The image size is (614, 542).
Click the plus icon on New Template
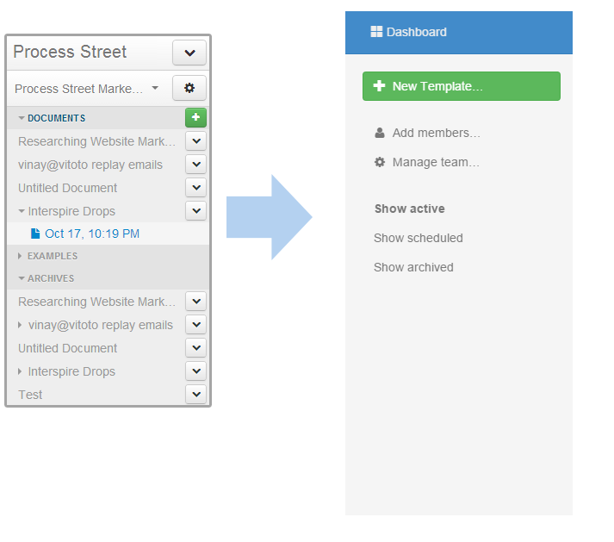[x=379, y=86]
